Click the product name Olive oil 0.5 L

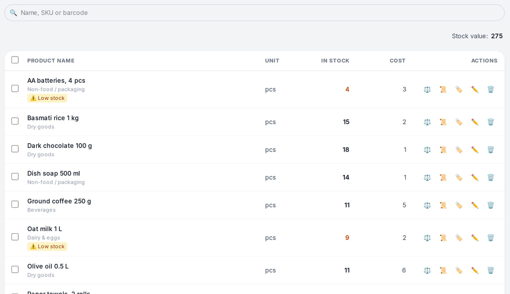pos(48,266)
